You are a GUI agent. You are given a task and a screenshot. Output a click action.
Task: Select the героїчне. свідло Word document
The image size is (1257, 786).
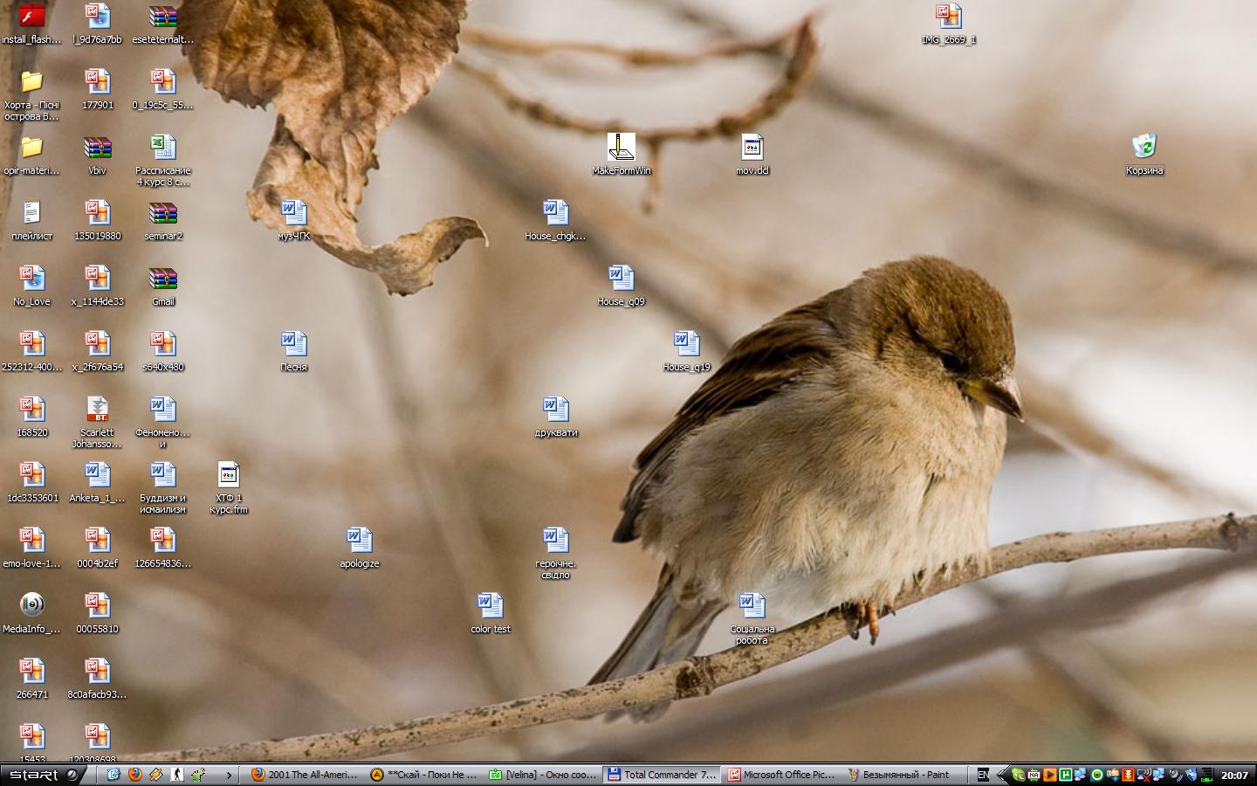(x=556, y=553)
